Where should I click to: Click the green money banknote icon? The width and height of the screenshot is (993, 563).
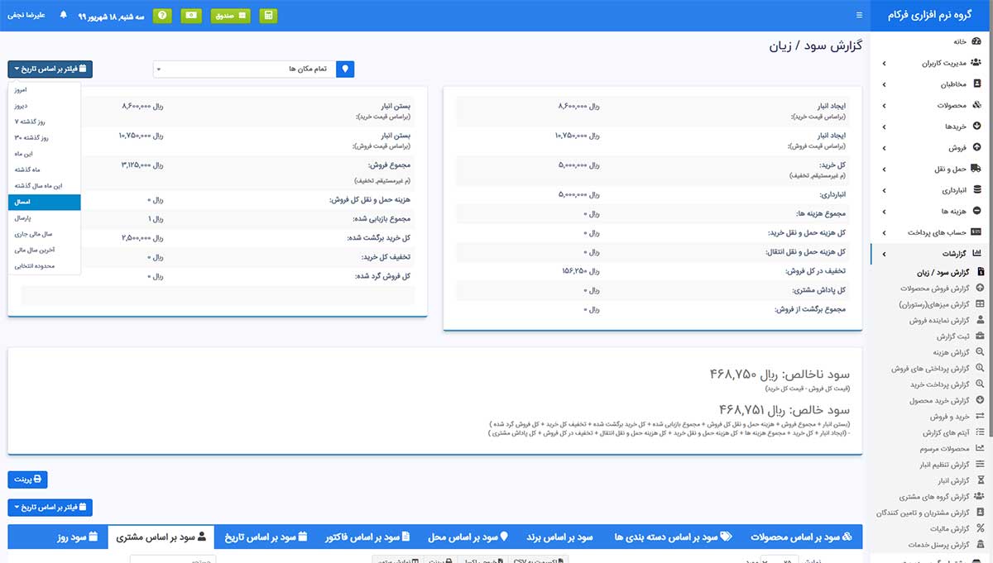click(x=191, y=16)
